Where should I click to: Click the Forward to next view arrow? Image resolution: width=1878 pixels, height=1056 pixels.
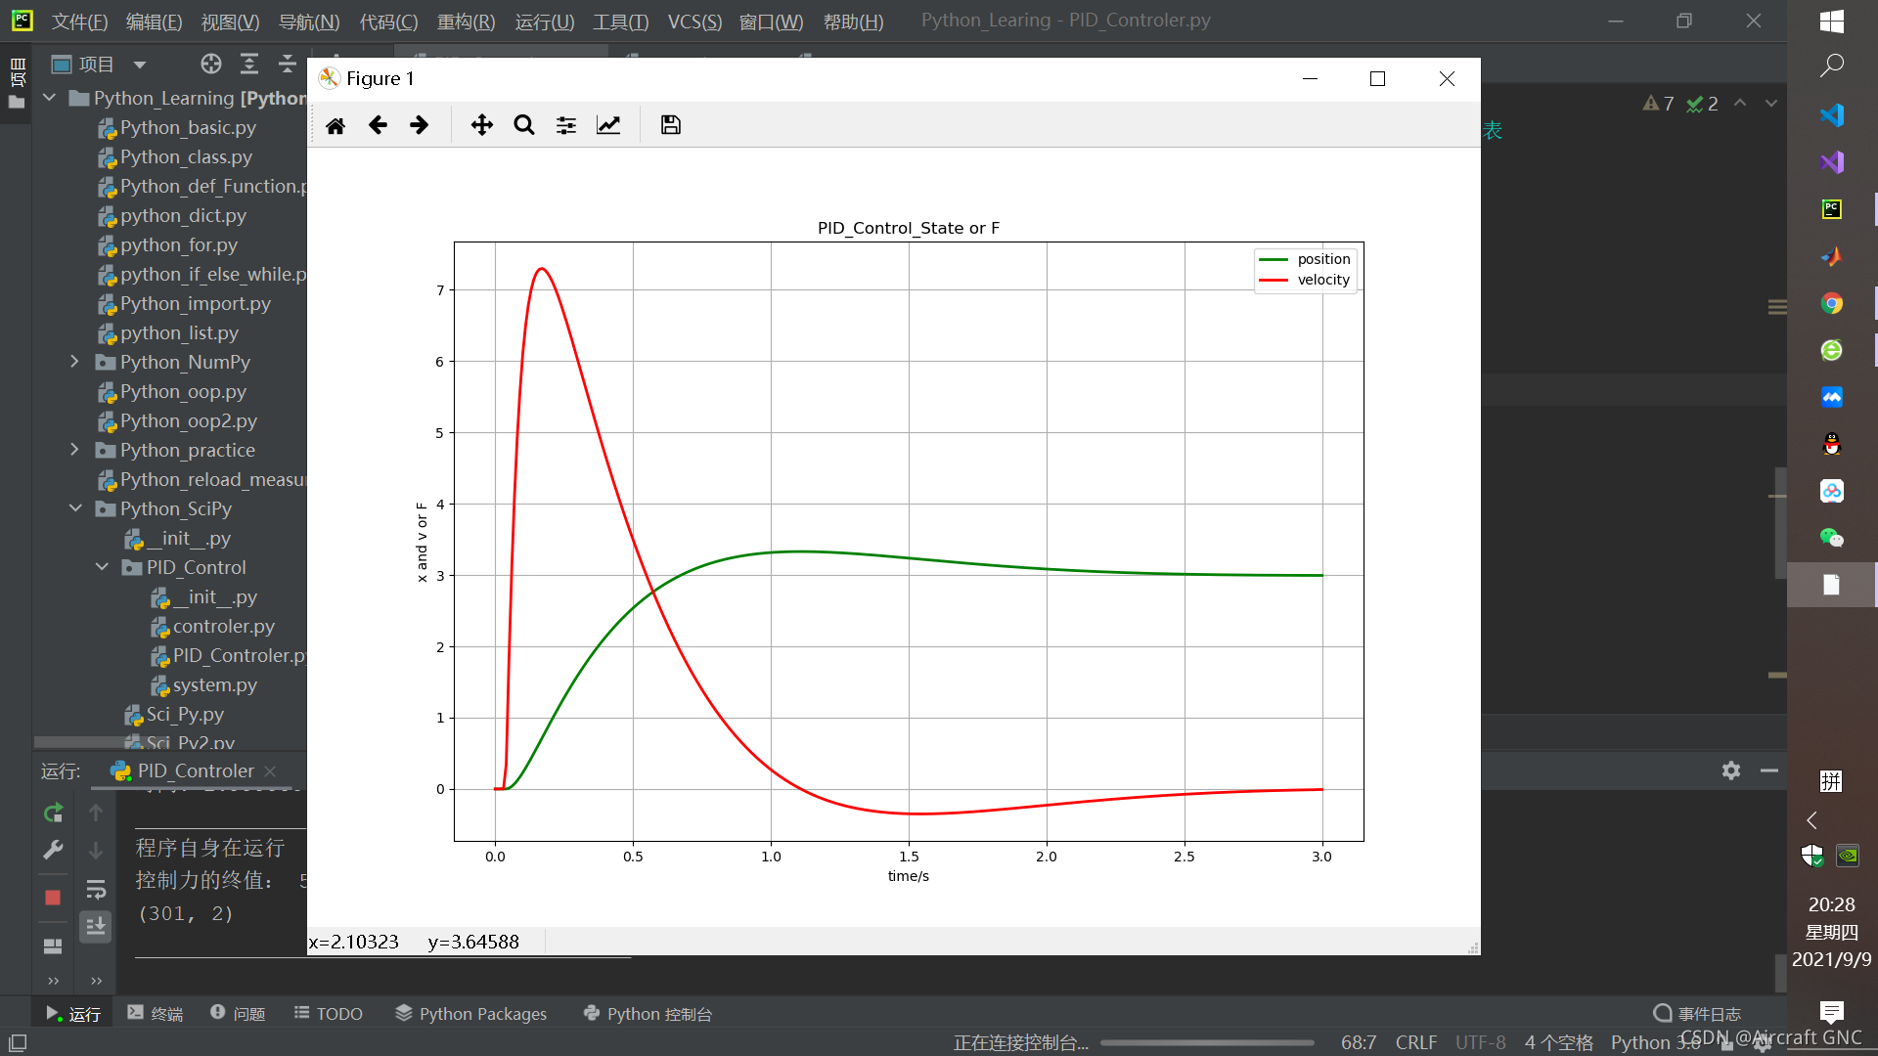click(419, 125)
